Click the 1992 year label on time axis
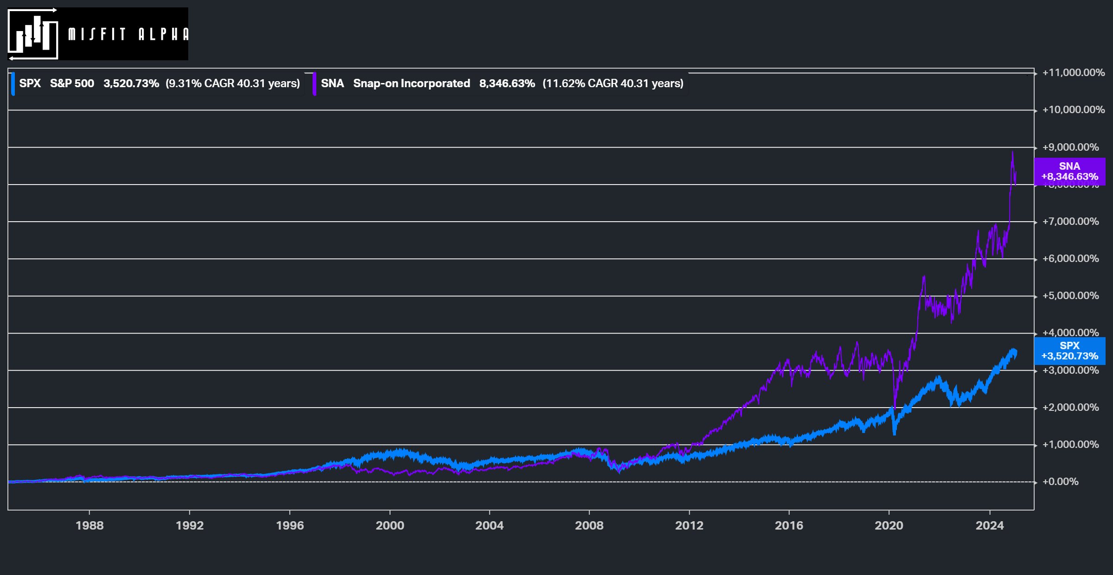Screen dimensions: 1113x575 190,526
